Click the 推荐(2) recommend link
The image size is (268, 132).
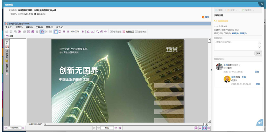click(243, 33)
